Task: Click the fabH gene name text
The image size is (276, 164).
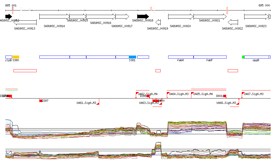Action: click(x=180, y=60)
